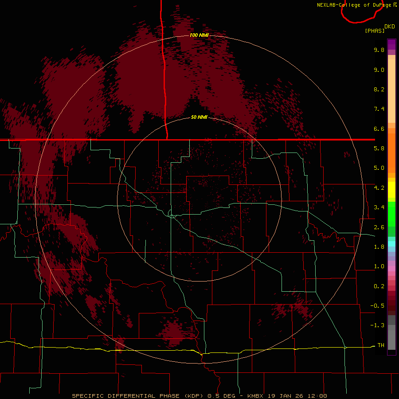Click the 0.5 DEG elevation text in caption

pos(221,396)
